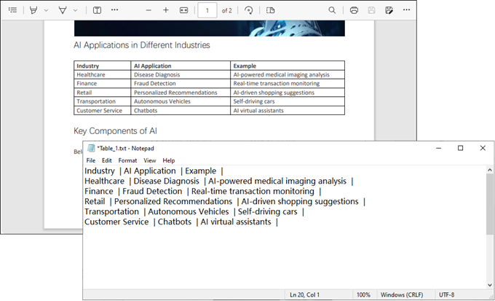Screen dimensions: 495x301
Task: Open Notepad View menu
Action: 150,160
